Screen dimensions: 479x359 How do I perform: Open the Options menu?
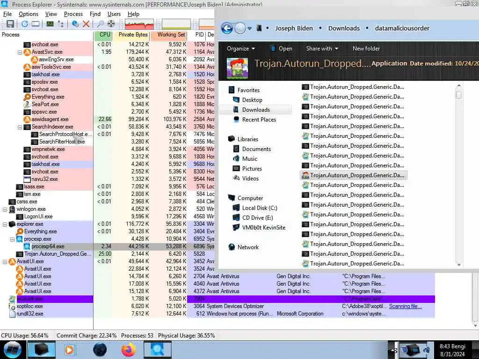(x=29, y=14)
